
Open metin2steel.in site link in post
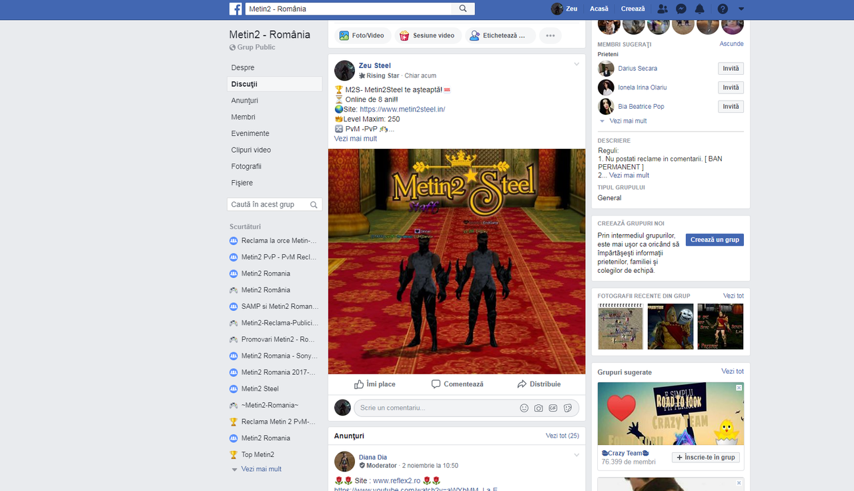tap(402, 109)
